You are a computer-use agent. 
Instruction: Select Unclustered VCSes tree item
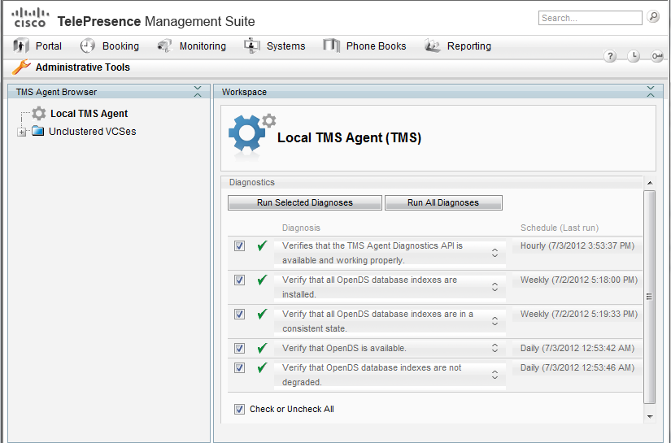coord(93,132)
